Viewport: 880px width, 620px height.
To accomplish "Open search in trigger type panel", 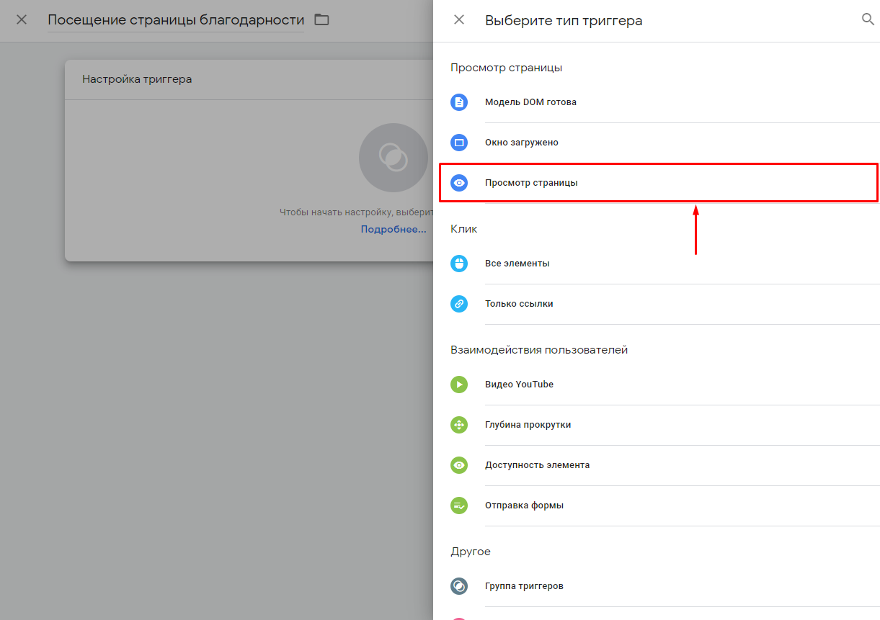I will [x=868, y=19].
